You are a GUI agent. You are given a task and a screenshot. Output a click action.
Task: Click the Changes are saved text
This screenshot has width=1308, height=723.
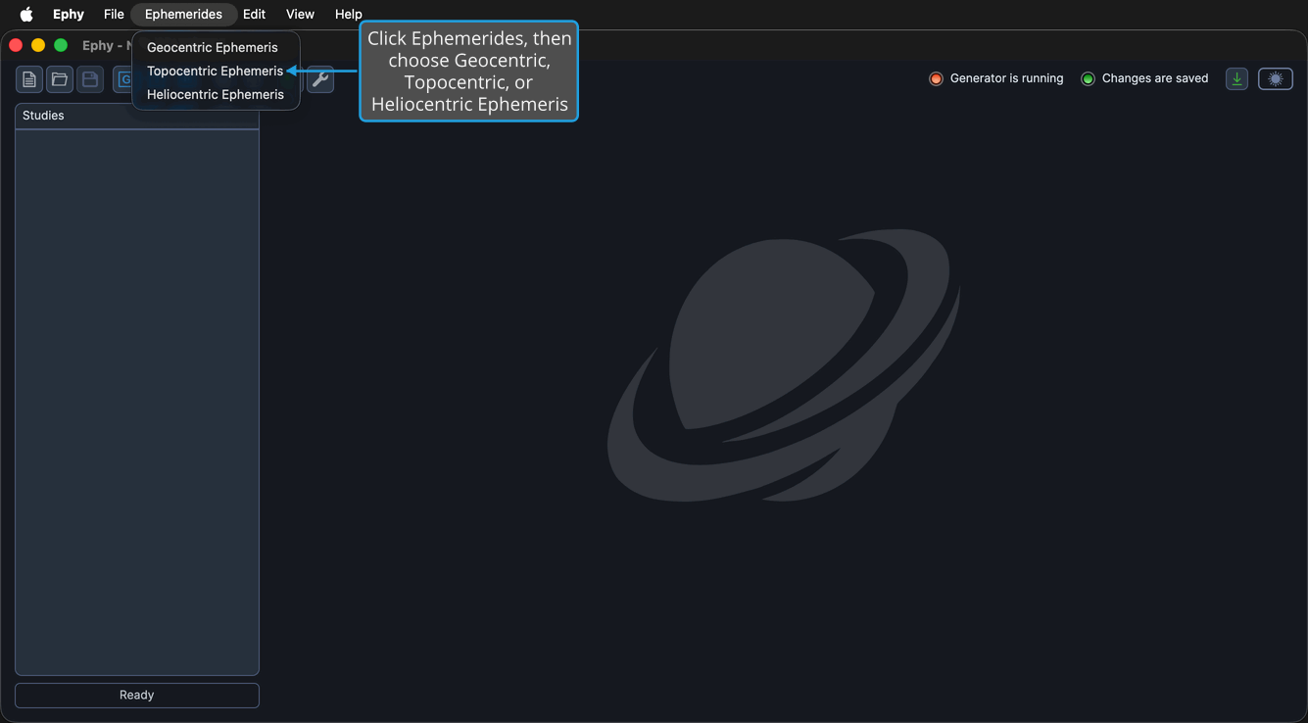point(1155,78)
